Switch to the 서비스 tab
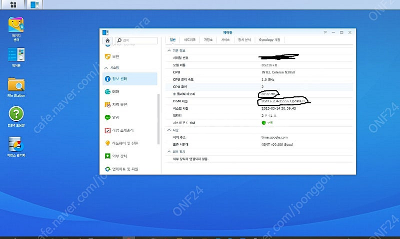The width and height of the screenshot is (400, 239). (x=225, y=40)
